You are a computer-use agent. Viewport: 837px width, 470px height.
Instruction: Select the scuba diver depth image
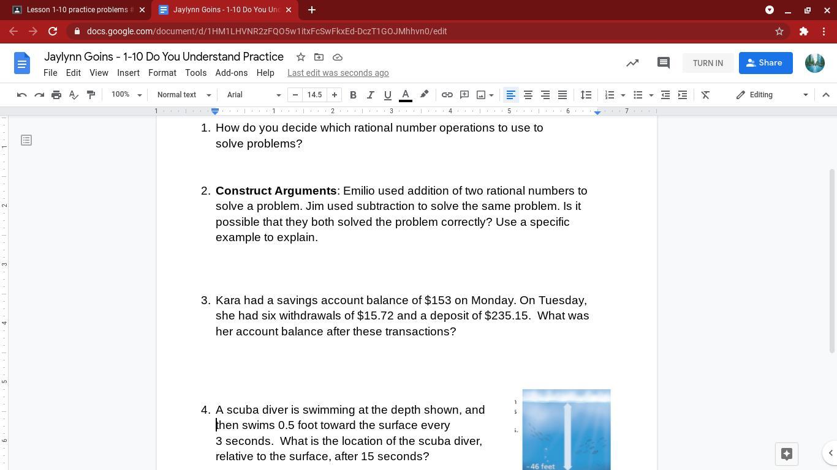click(x=566, y=430)
